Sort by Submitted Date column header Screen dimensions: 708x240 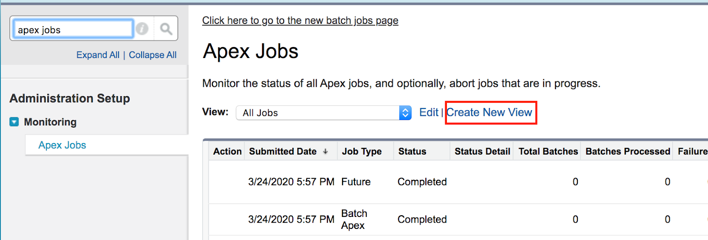[x=283, y=151]
